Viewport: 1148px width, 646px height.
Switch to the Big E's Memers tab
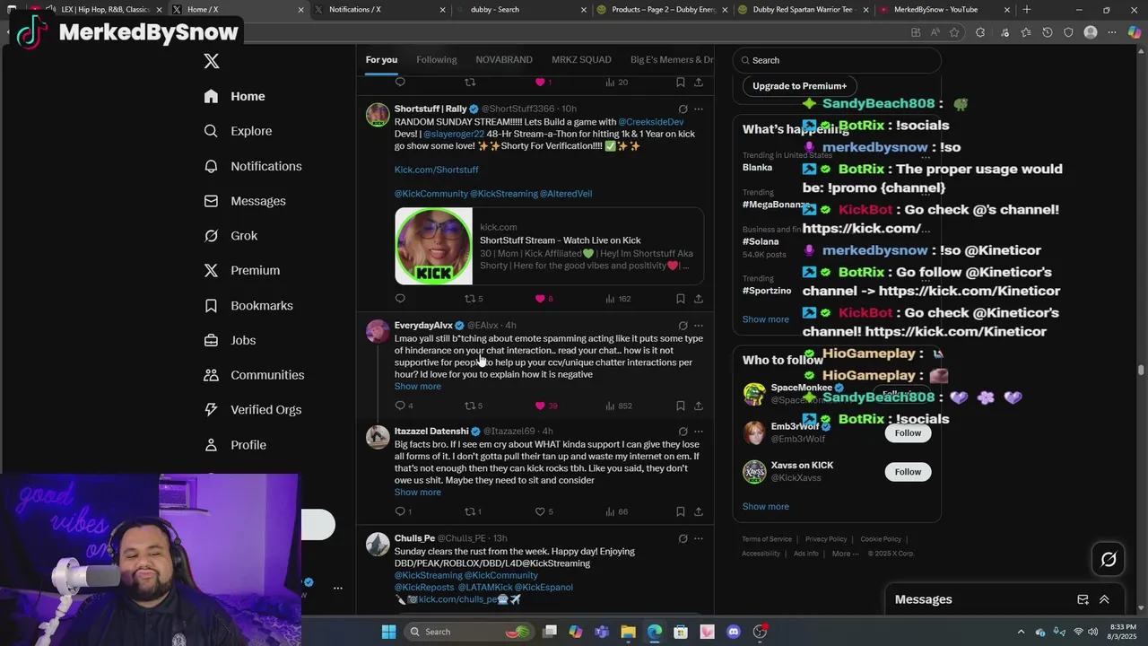coord(672,59)
